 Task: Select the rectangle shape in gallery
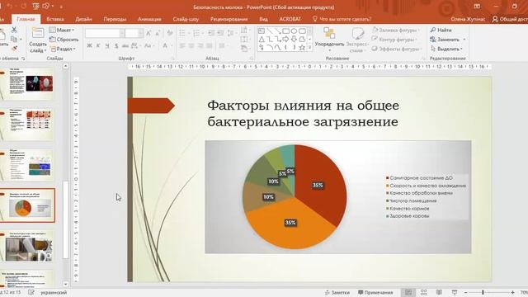(286, 31)
